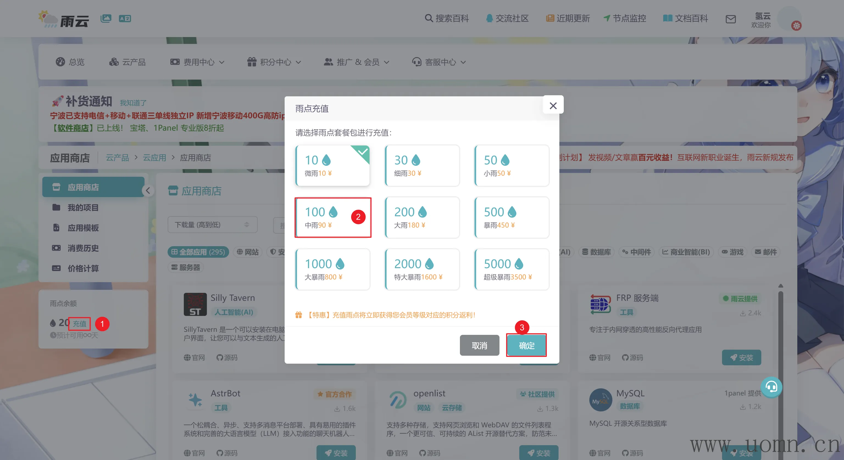Select the 30 雨点 细雨 package
The width and height of the screenshot is (844, 460).
coord(422,166)
